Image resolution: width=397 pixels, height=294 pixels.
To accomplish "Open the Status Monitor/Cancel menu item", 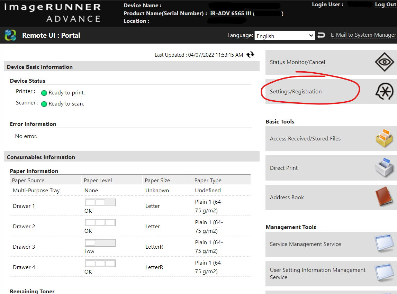I will pos(297,62).
